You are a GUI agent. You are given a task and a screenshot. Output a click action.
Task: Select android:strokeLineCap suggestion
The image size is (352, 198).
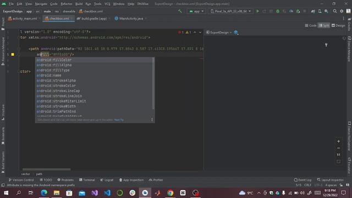[94, 91]
